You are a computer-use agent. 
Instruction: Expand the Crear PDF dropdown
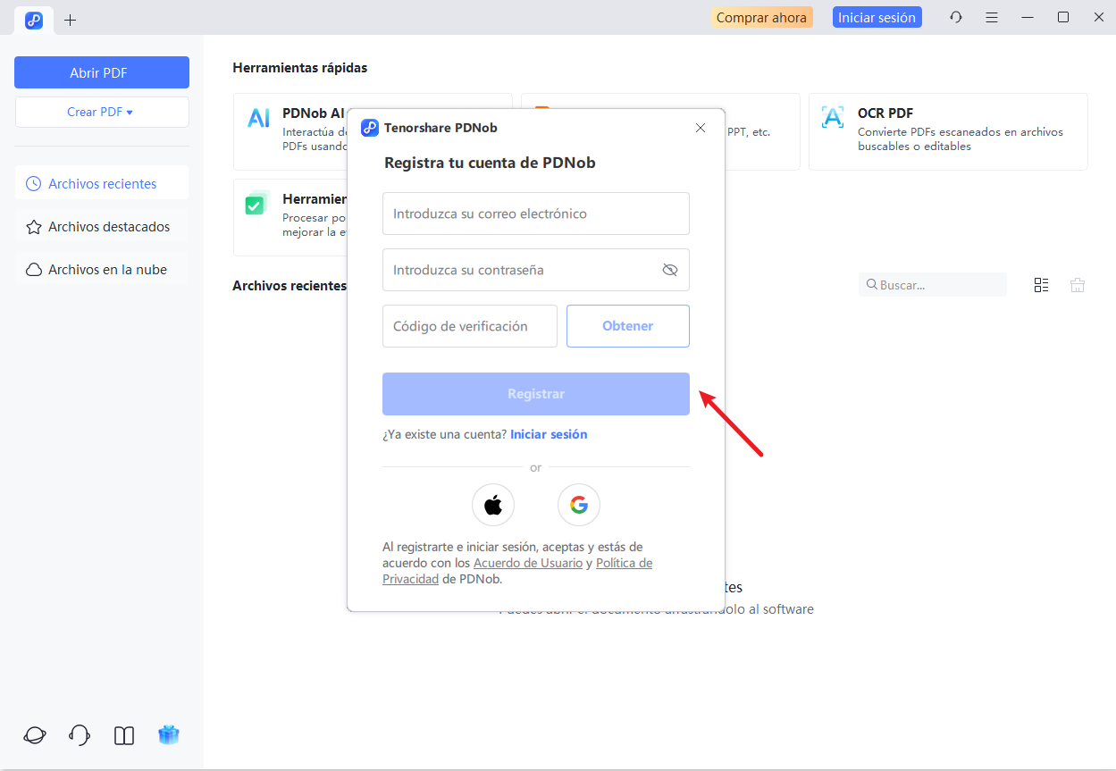point(101,112)
